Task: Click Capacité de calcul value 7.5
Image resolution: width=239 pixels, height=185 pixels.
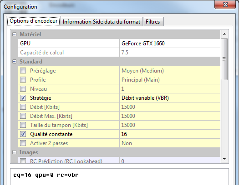Action: click(x=170, y=53)
